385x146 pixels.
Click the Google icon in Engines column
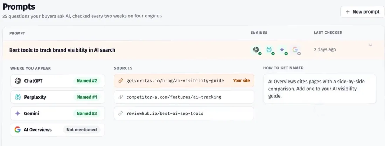click(295, 49)
